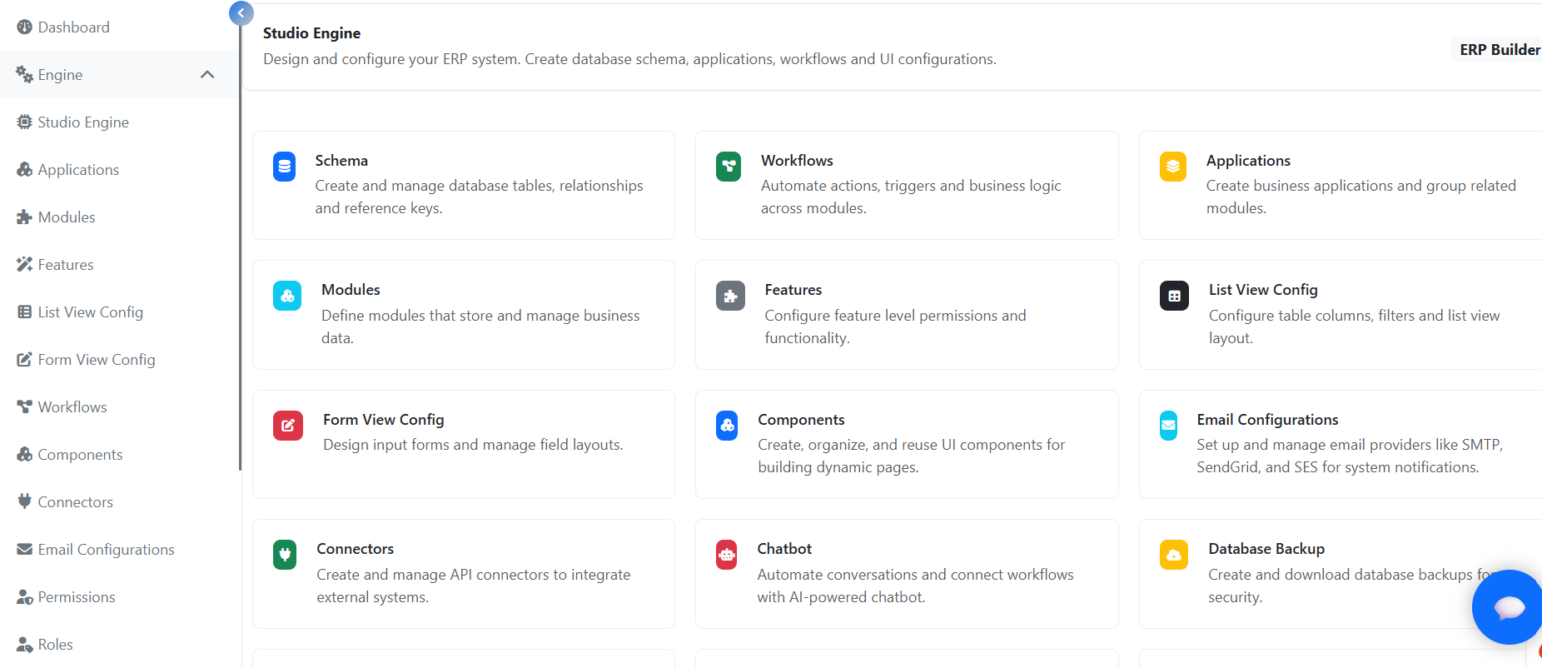Screen dimensions: 1542x668
Task: Open the Features card title link
Action: (793, 290)
